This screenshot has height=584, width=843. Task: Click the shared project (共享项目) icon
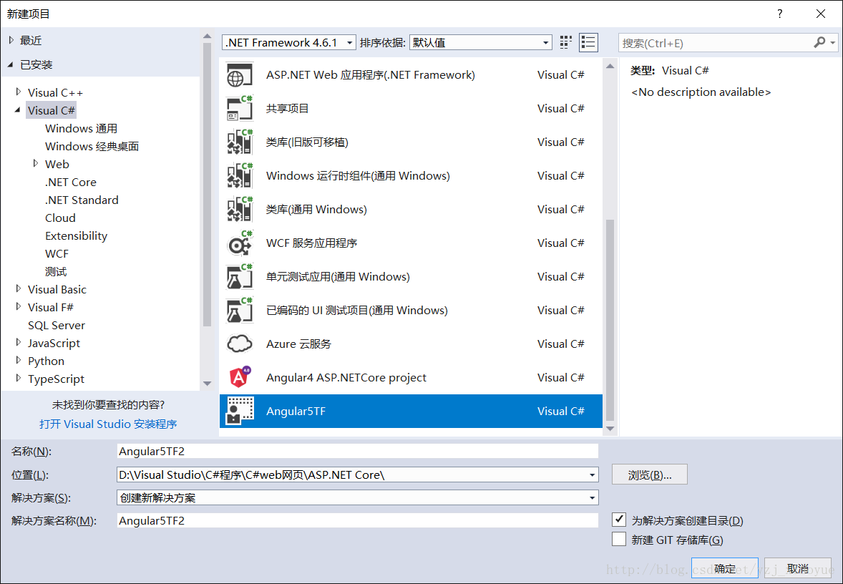tap(239, 108)
